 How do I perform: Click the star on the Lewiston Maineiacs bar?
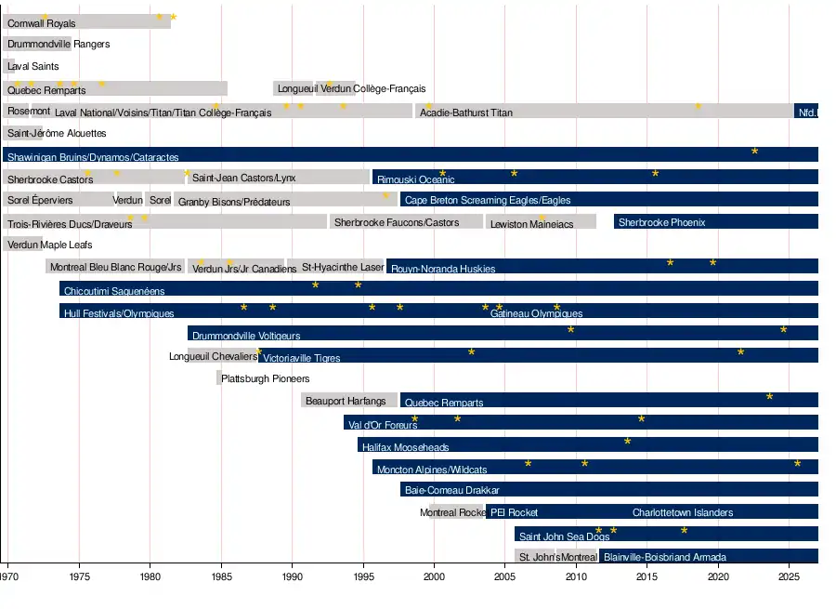tap(542, 218)
